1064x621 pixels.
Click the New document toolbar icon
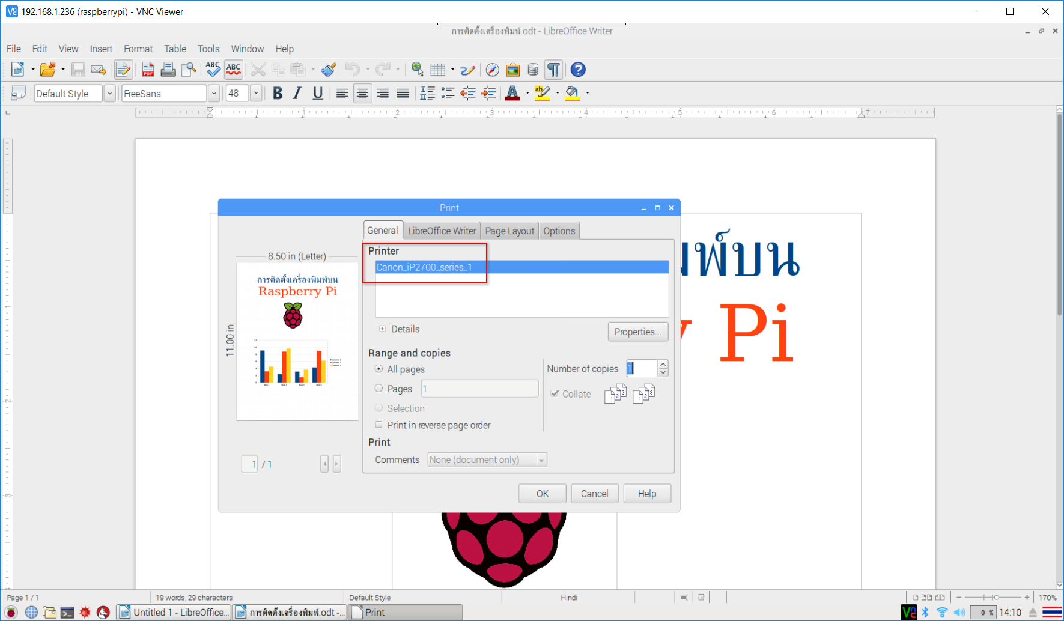[17, 70]
